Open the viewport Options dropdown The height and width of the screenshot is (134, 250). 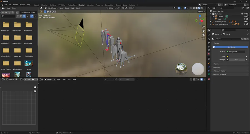point(202,12)
